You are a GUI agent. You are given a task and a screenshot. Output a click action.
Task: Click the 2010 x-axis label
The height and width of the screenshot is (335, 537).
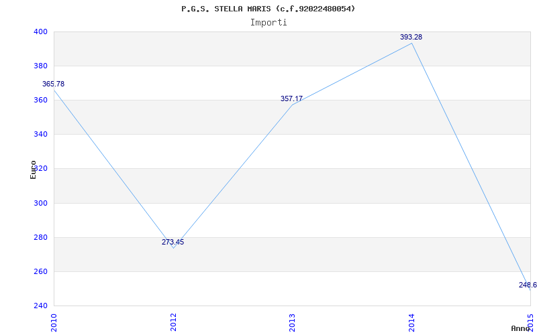[x=54, y=322]
